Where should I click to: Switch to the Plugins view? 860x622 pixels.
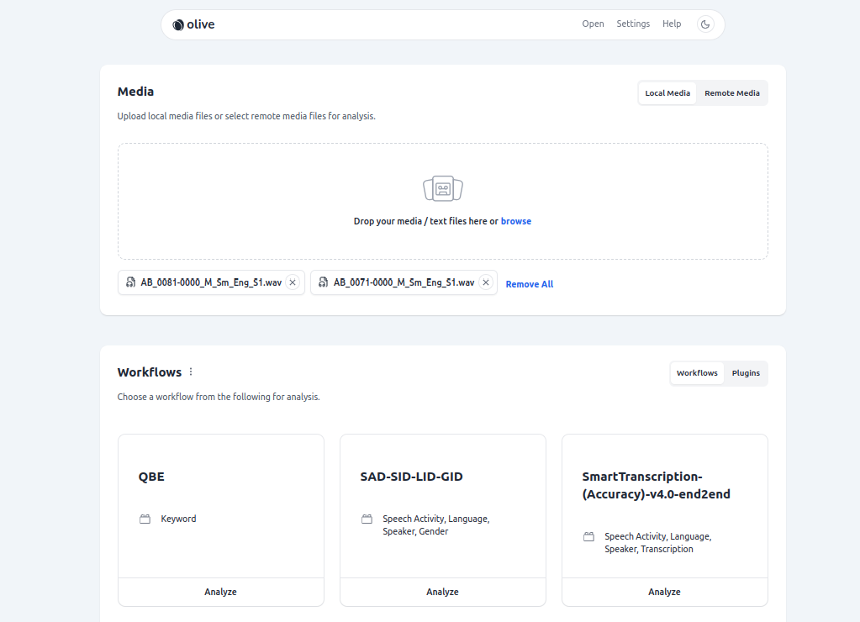746,373
